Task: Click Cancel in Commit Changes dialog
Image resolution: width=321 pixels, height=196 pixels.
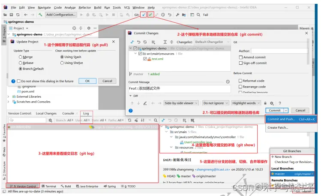Action: pos(300,111)
